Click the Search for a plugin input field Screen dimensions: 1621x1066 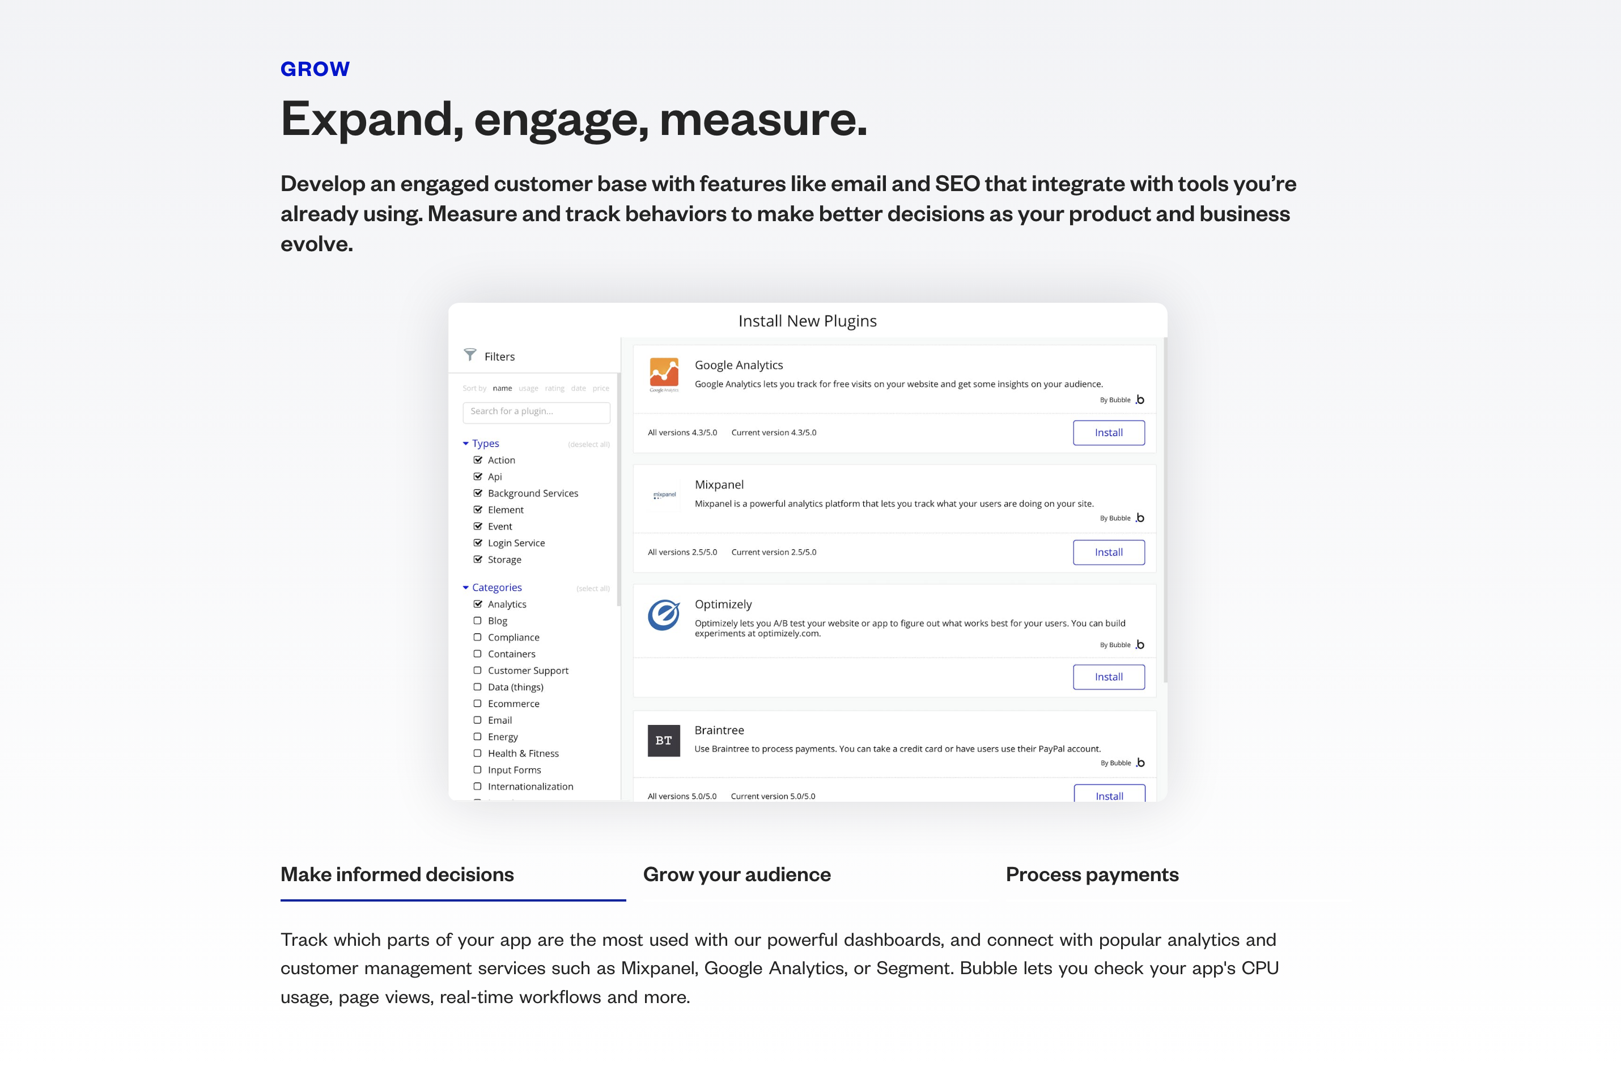coord(536,411)
